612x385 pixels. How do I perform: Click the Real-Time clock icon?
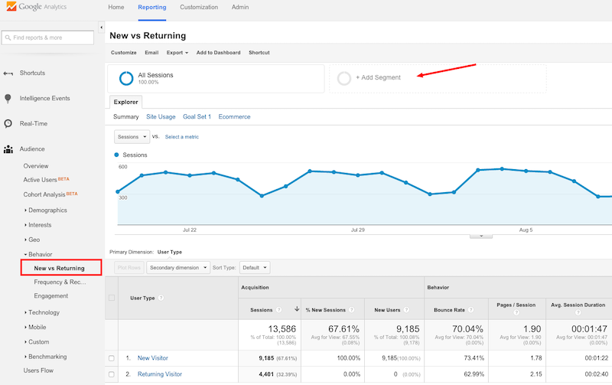tap(8, 123)
